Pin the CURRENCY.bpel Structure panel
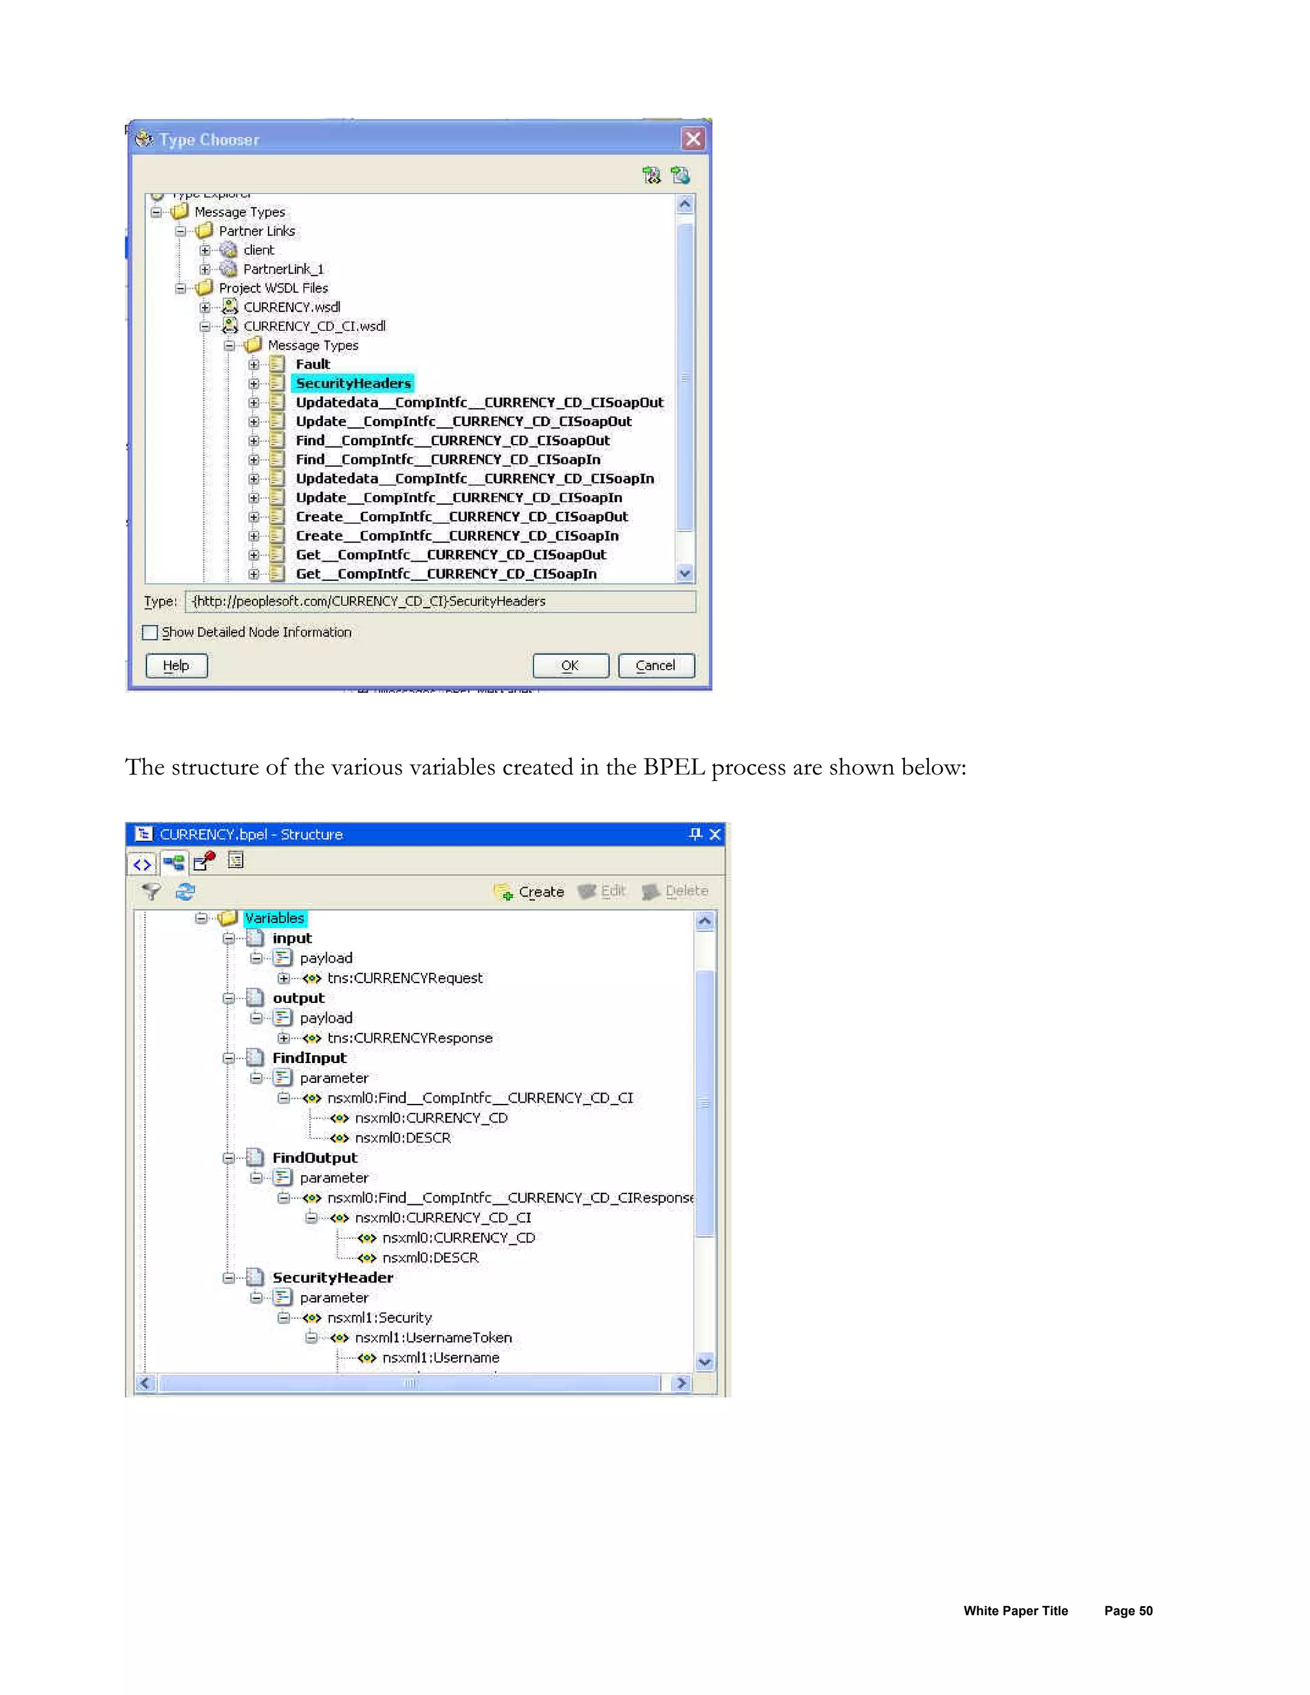The height and width of the screenshot is (1695, 1310). coord(695,833)
